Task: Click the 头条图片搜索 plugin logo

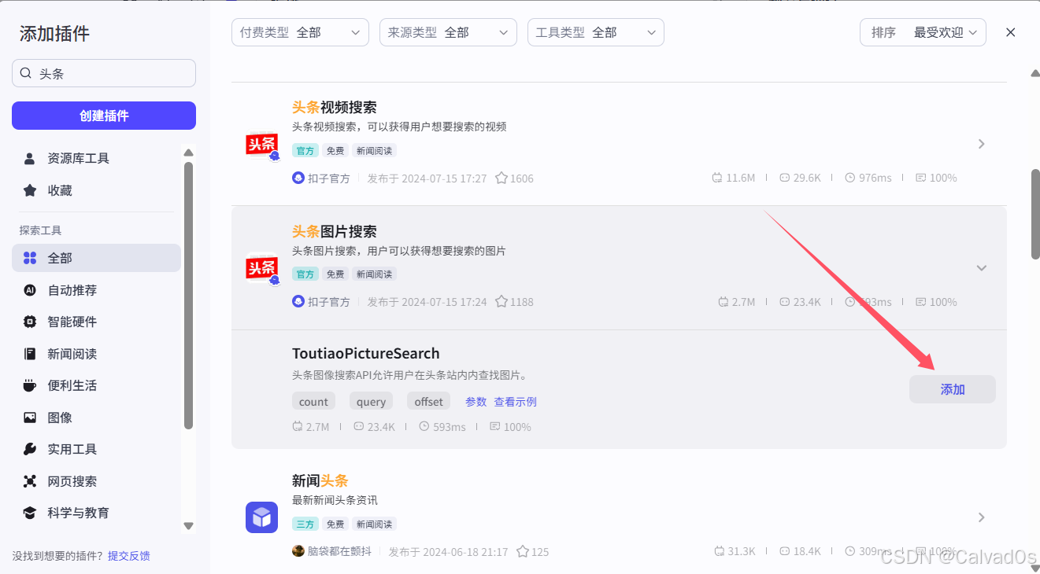Action: pos(262,269)
